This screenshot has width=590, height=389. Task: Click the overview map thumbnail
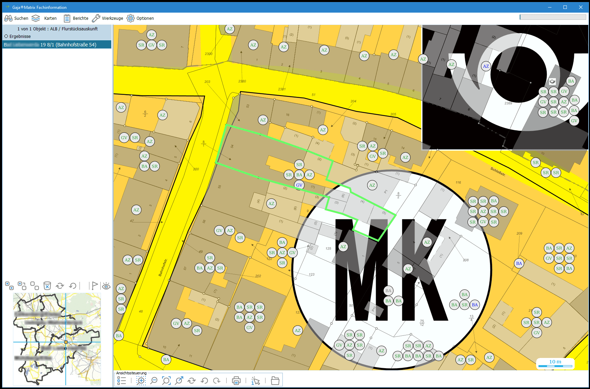[x=57, y=339]
